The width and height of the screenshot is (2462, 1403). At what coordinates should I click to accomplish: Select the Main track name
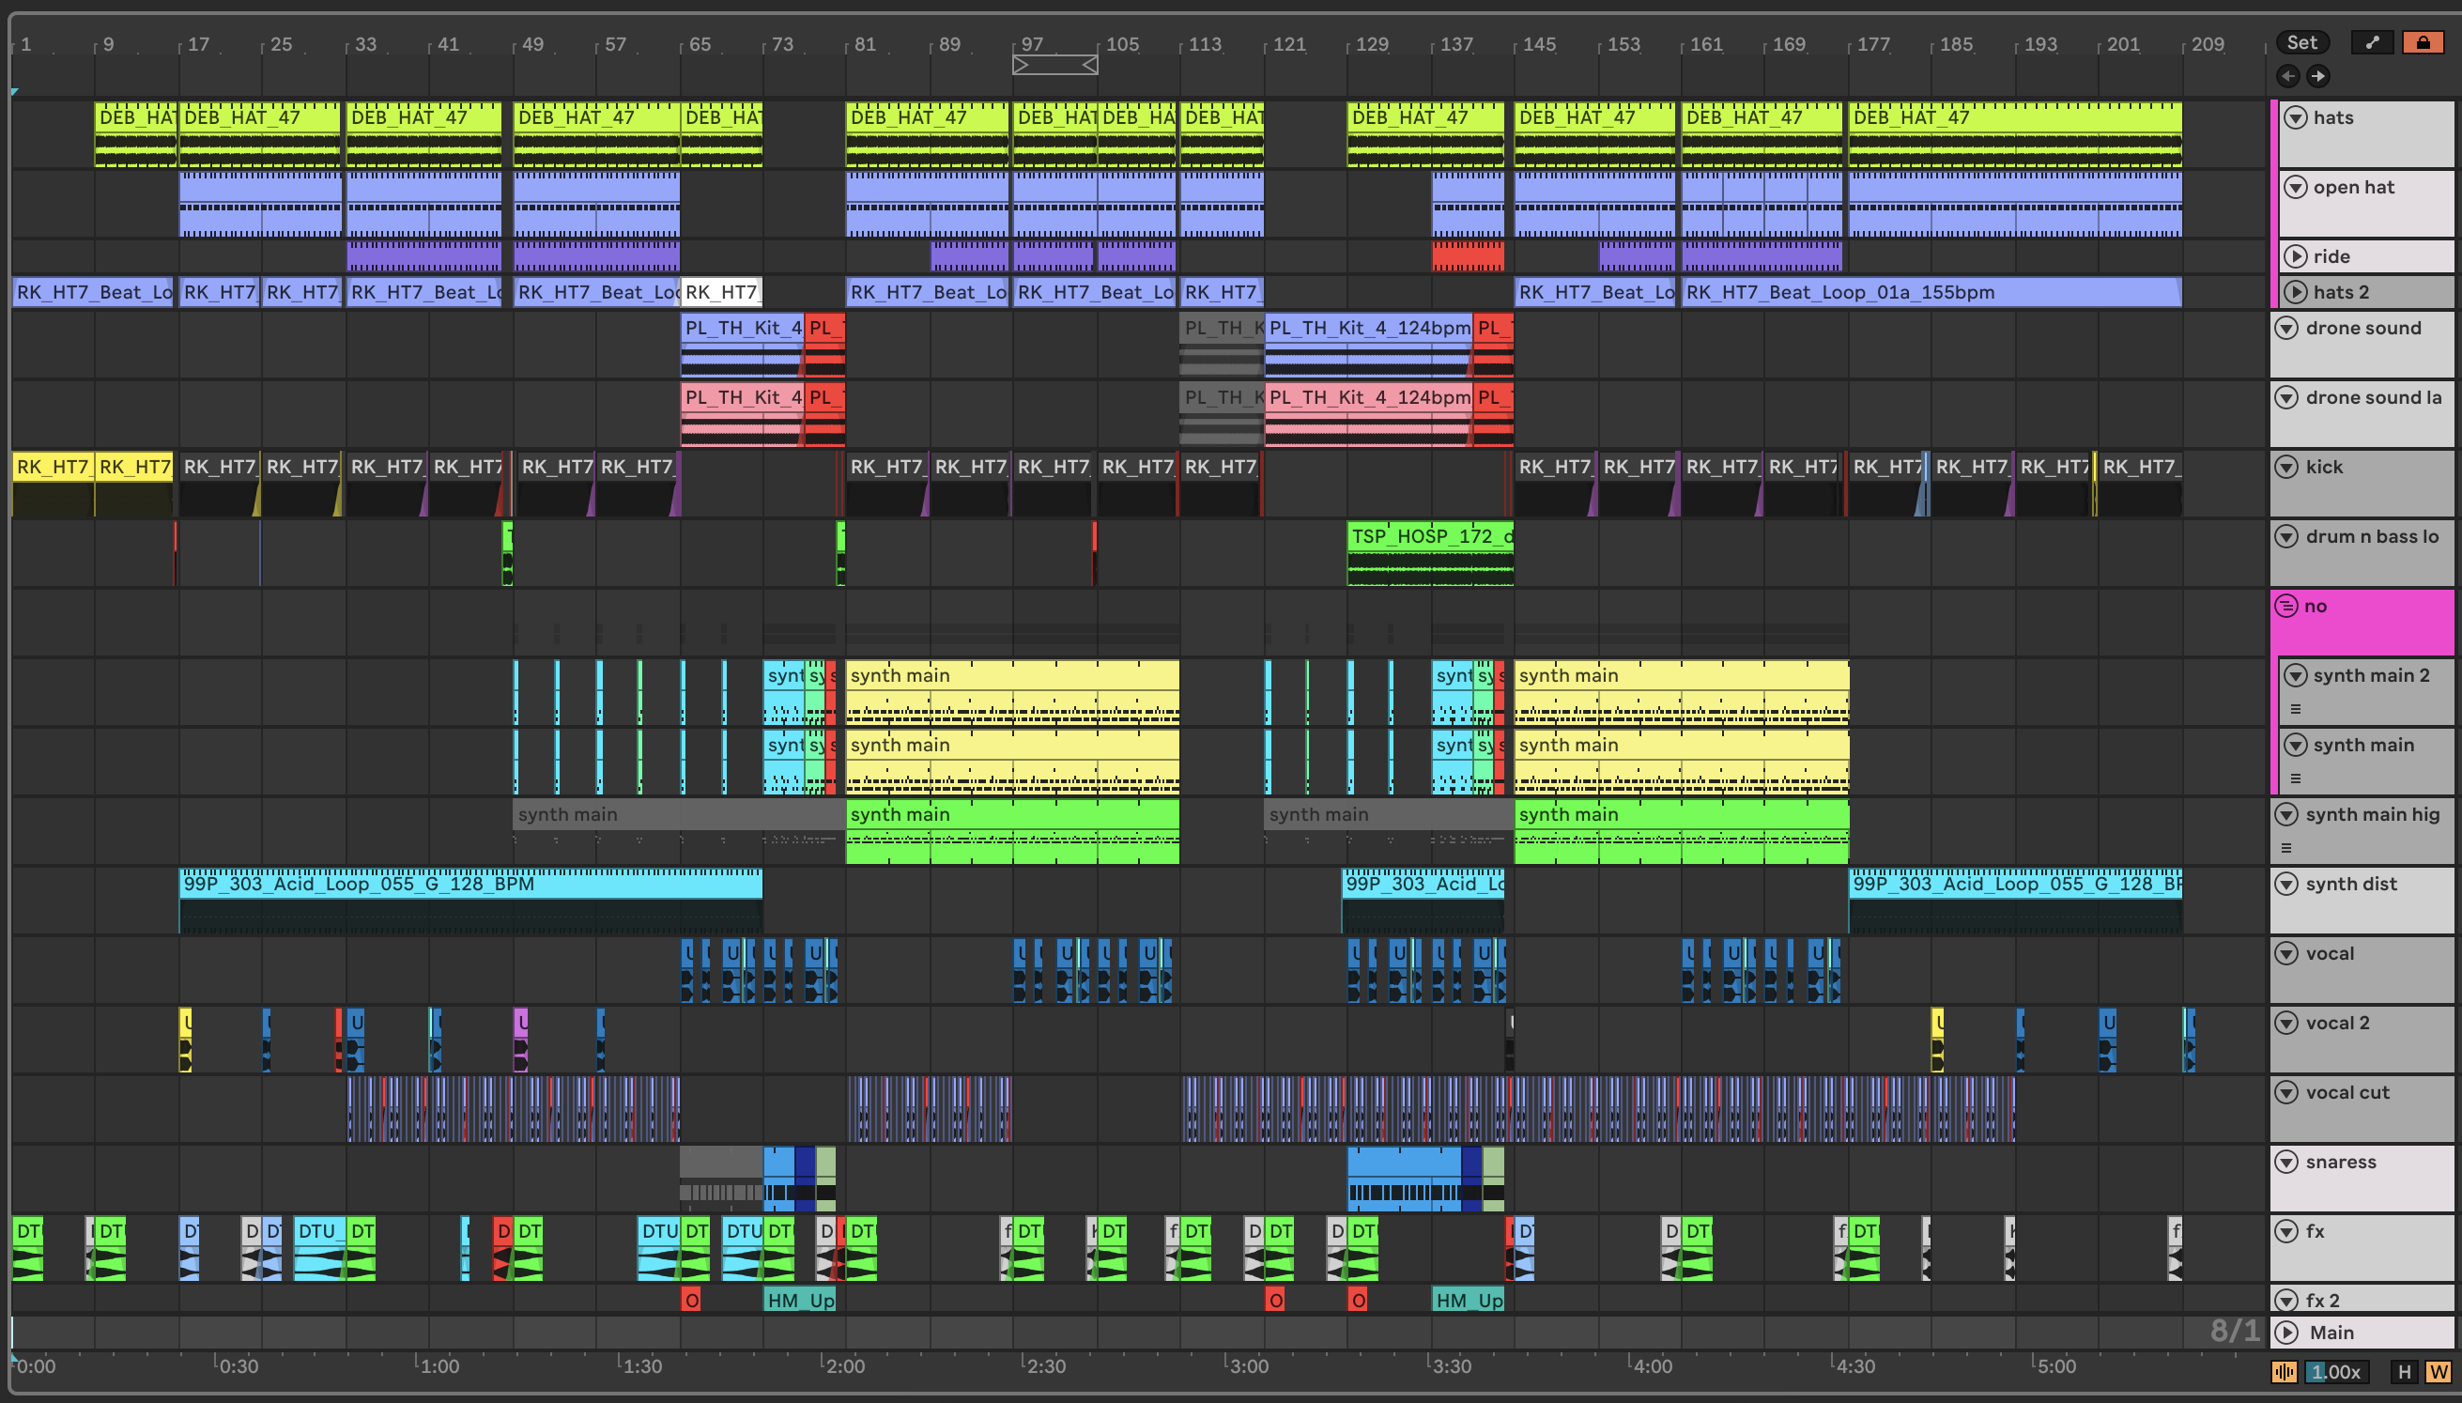(2331, 1333)
